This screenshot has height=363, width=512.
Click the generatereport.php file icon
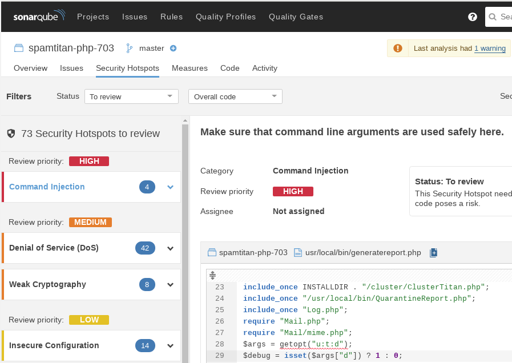[x=297, y=252]
